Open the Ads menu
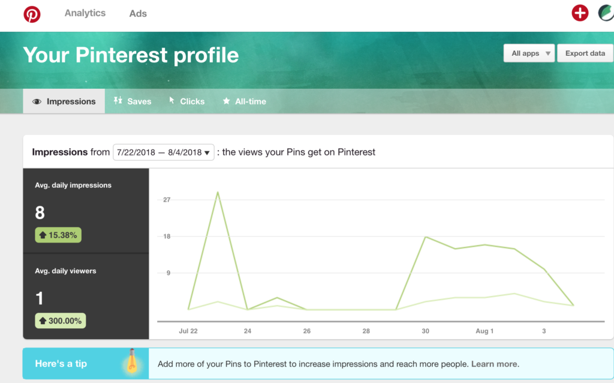This screenshot has height=383, width=614. tap(137, 13)
